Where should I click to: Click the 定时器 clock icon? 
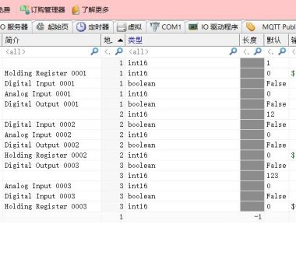81,26
